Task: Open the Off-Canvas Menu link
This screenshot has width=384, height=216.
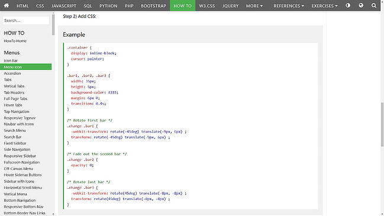Action: pyautogui.click(x=18, y=169)
